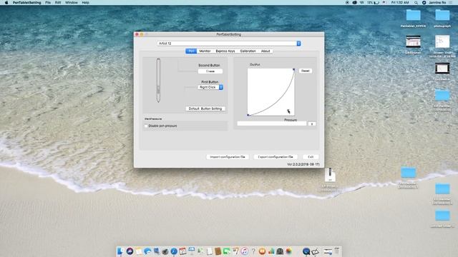Open Finder from the Dock
458x257 pixels.
tap(120, 251)
